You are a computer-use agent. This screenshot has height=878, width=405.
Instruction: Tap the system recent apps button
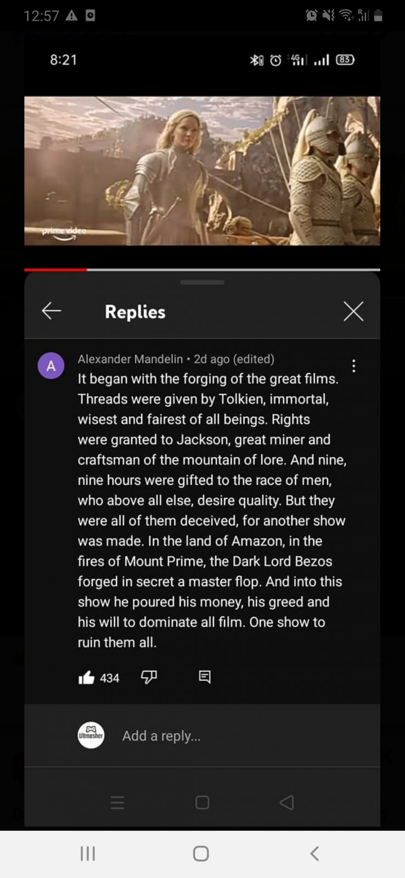[x=88, y=853]
